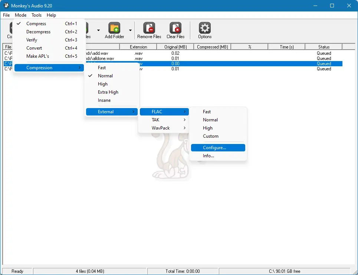Choose Convert mode in the Mode menu

(49, 48)
